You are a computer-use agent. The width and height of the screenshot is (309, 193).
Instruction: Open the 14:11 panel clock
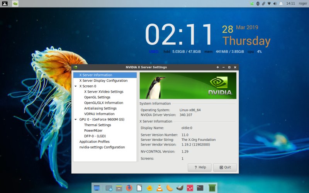[290, 3]
